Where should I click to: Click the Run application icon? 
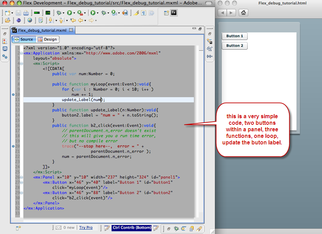(x=69, y=12)
